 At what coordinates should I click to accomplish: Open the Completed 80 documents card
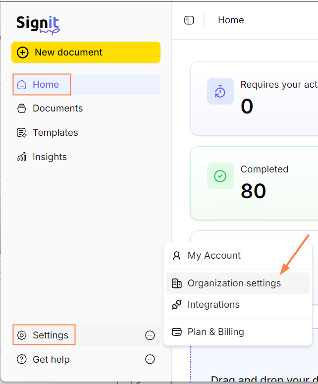[x=254, y=183]
